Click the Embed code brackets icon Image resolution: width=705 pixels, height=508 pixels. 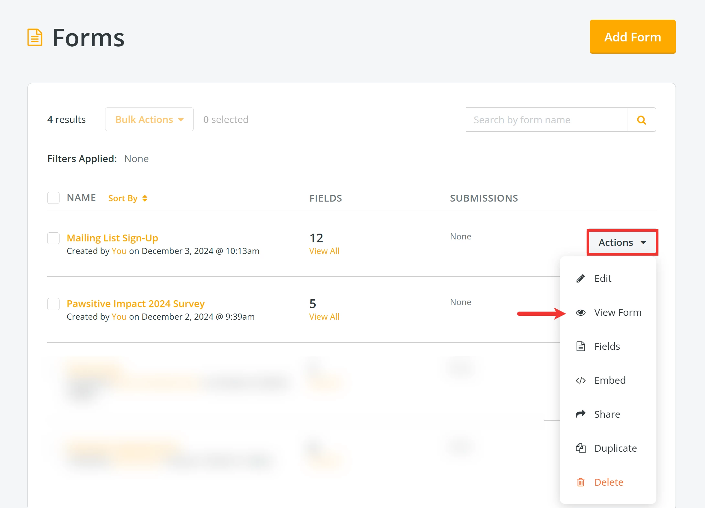point(580,381)
